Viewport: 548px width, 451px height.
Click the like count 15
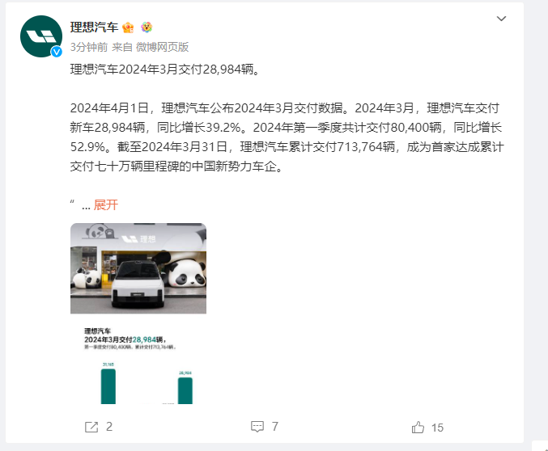pyautogui.click(x=437, y=428)
